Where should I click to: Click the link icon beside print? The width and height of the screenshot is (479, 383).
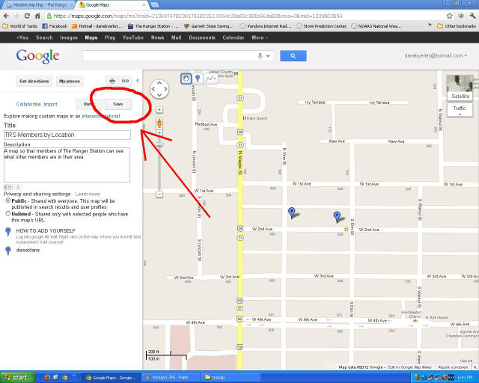tap(125, 81)
